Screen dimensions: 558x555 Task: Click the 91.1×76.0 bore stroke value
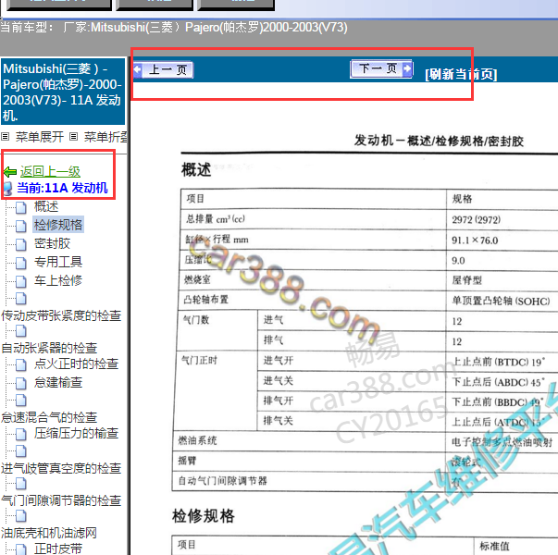click(x=475, y=240)
